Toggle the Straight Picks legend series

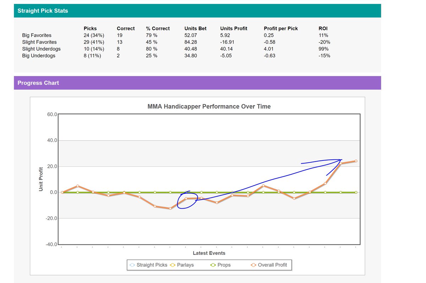[148, 265]
